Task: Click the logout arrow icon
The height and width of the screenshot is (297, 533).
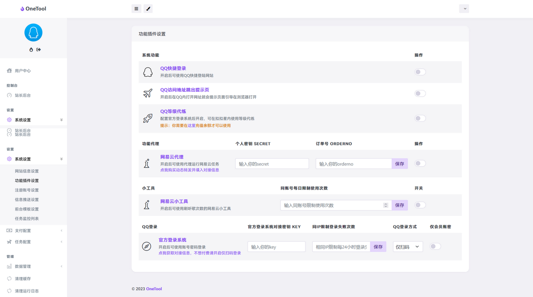Action: [x=39, y=50]
